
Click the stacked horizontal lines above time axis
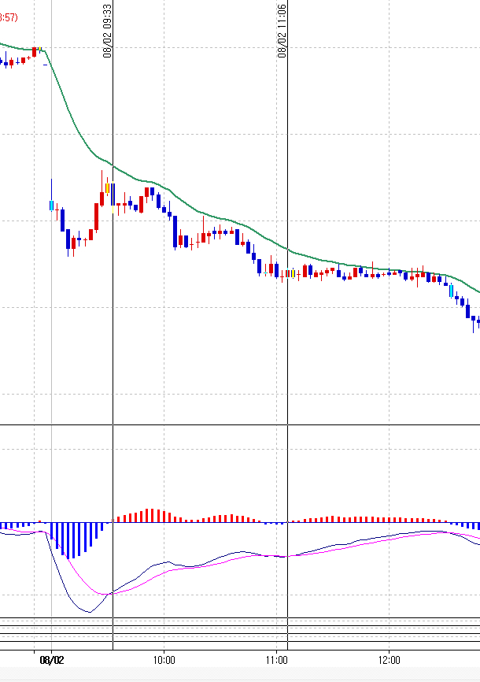240,629
